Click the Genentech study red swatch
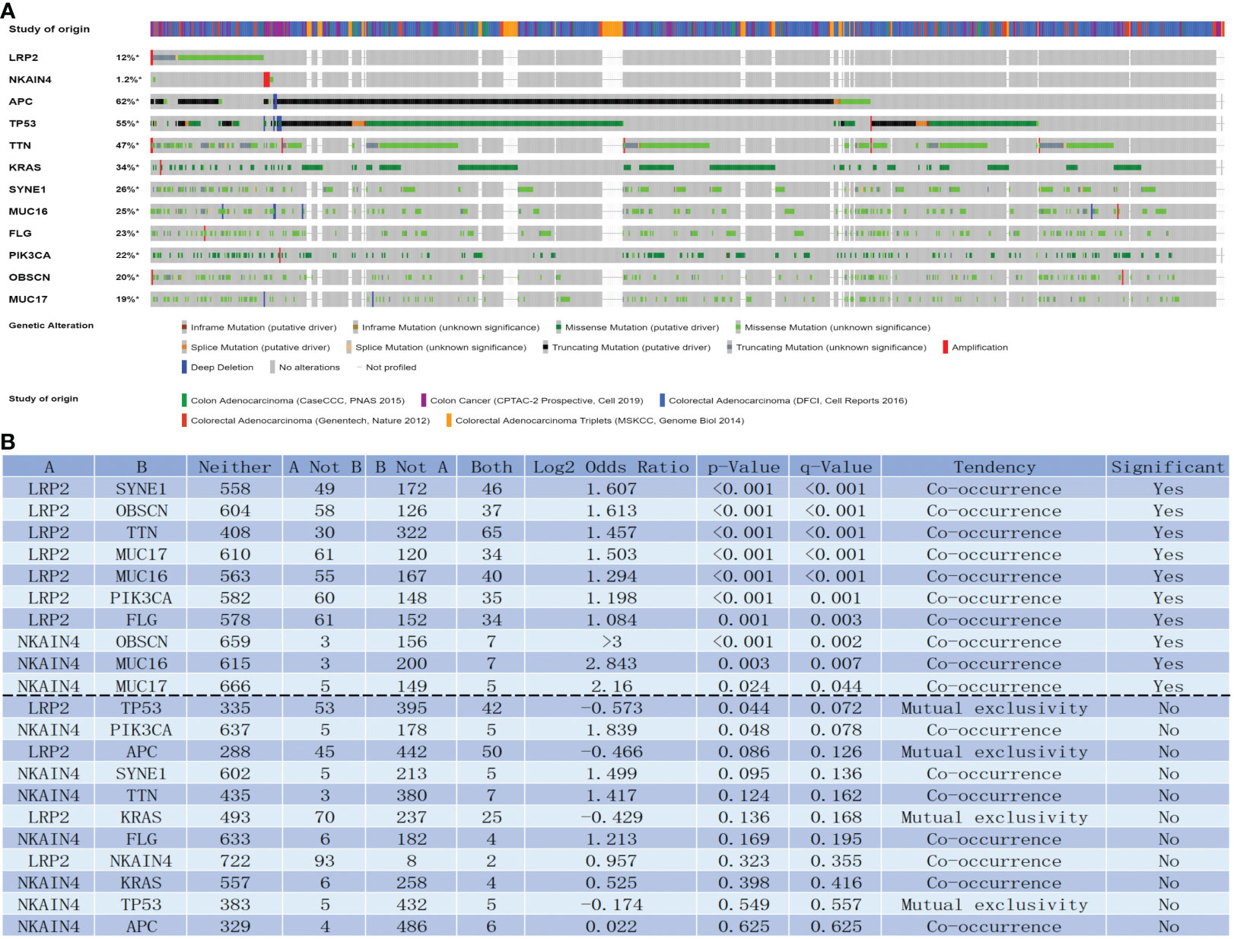The height and width of the screenshot is (939, 1234). pos(184,420)
